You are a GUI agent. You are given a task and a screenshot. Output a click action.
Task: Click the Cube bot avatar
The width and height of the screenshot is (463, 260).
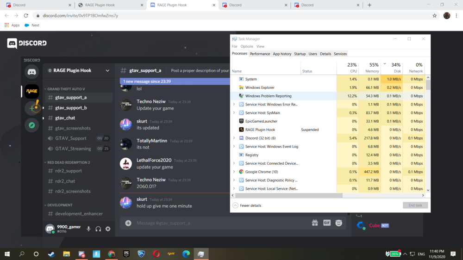click(x=361, y=225)
